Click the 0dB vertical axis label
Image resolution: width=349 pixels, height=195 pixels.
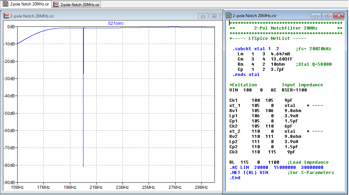pyautogui.click(x=11, y=27)
